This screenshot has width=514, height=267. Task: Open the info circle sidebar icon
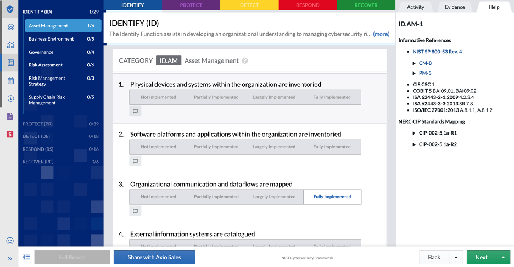(x=10, y=98)
